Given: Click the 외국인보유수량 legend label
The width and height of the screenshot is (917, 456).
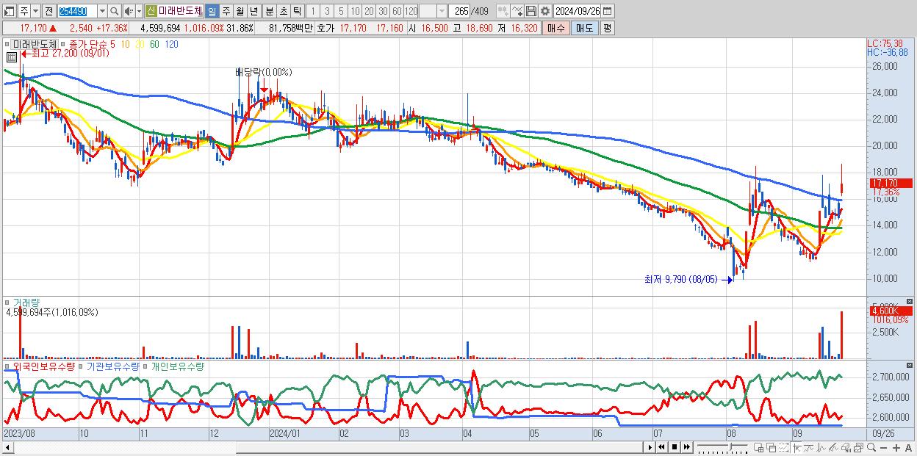Looking at the screenshot, I should [43, 366].
